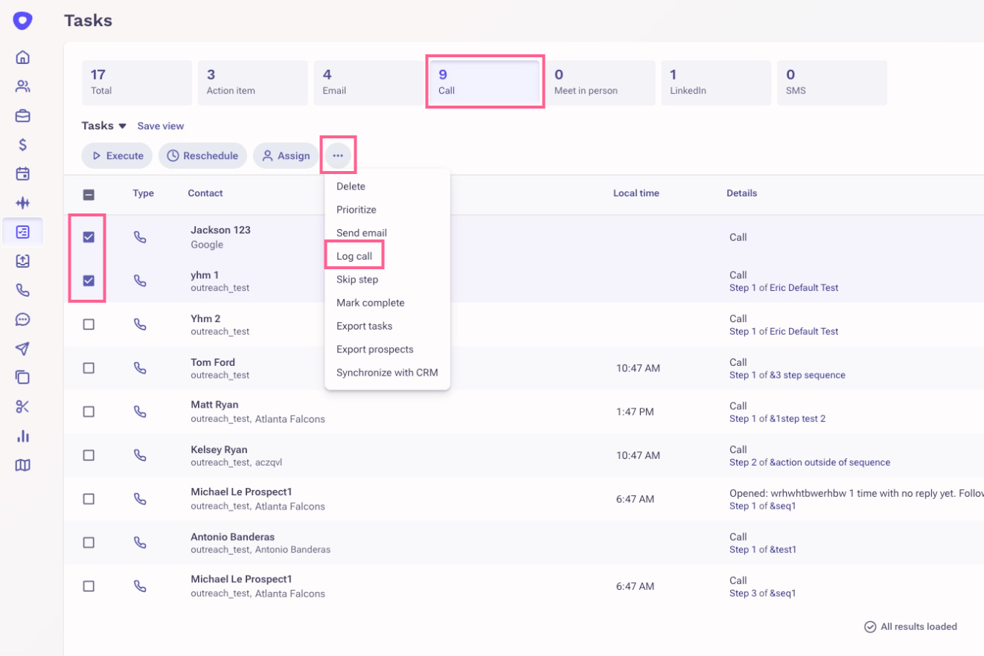Choose Mark complete from the menu
984x656 pixels.
[x=387, y=303]
